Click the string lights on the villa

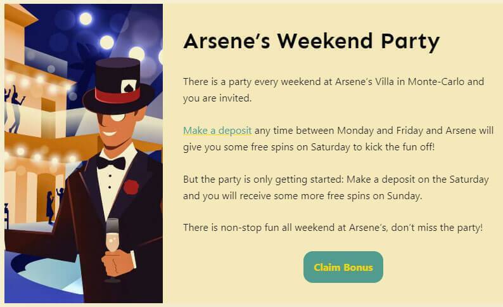pos(38,81)
